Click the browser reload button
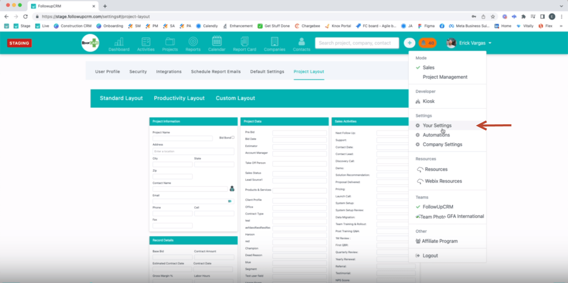 point(25,17)
